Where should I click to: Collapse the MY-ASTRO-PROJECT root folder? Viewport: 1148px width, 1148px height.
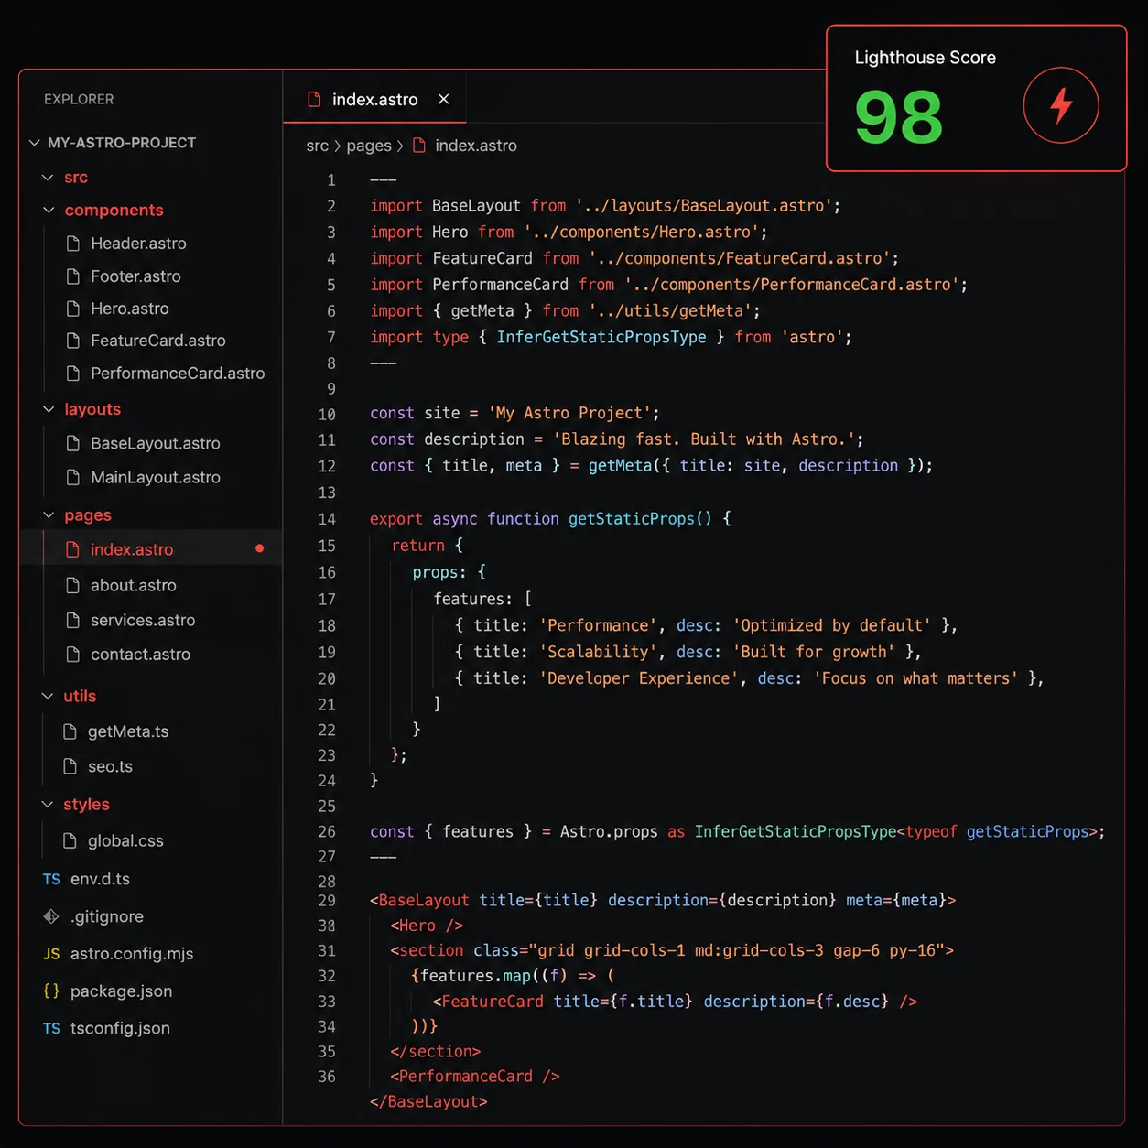34,143
